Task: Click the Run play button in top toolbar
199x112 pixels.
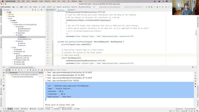Action: click(x=146, y=7)
